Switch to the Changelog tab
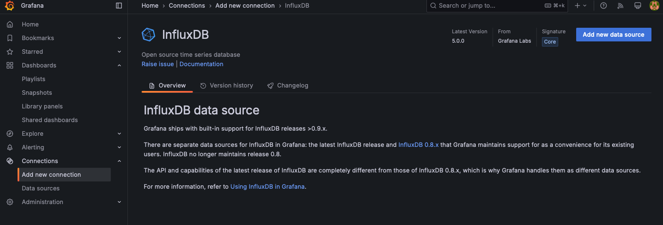The width and height of the screenshot is (663, 225). click(x=288, y=85)
